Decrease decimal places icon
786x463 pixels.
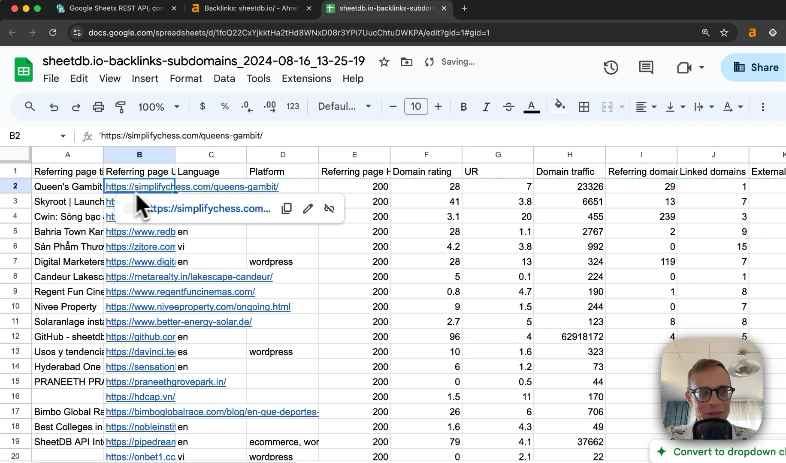point(248,106)
